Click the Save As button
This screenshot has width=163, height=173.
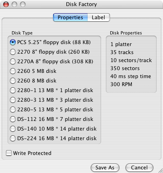click(x=105, y=168)
